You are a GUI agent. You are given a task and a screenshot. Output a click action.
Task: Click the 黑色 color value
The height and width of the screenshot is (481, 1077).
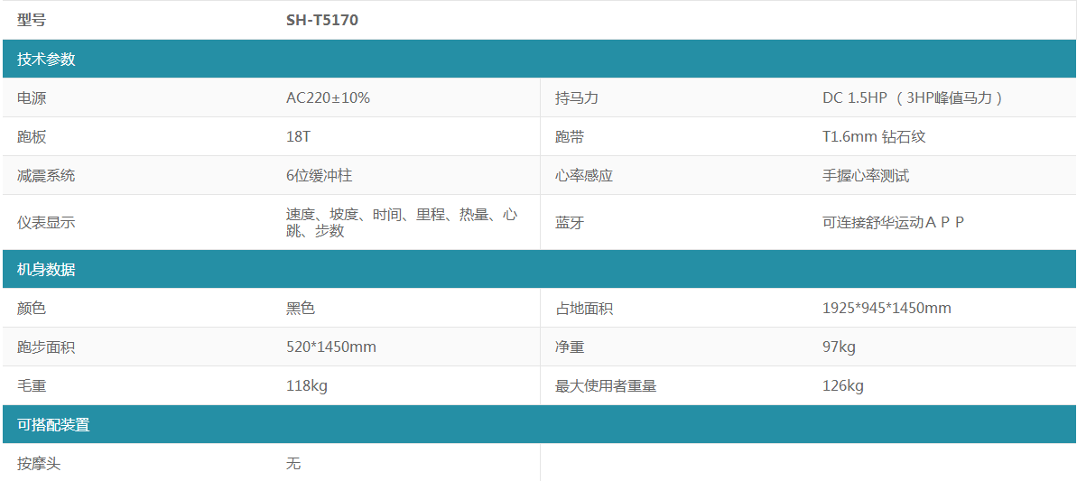301,309
